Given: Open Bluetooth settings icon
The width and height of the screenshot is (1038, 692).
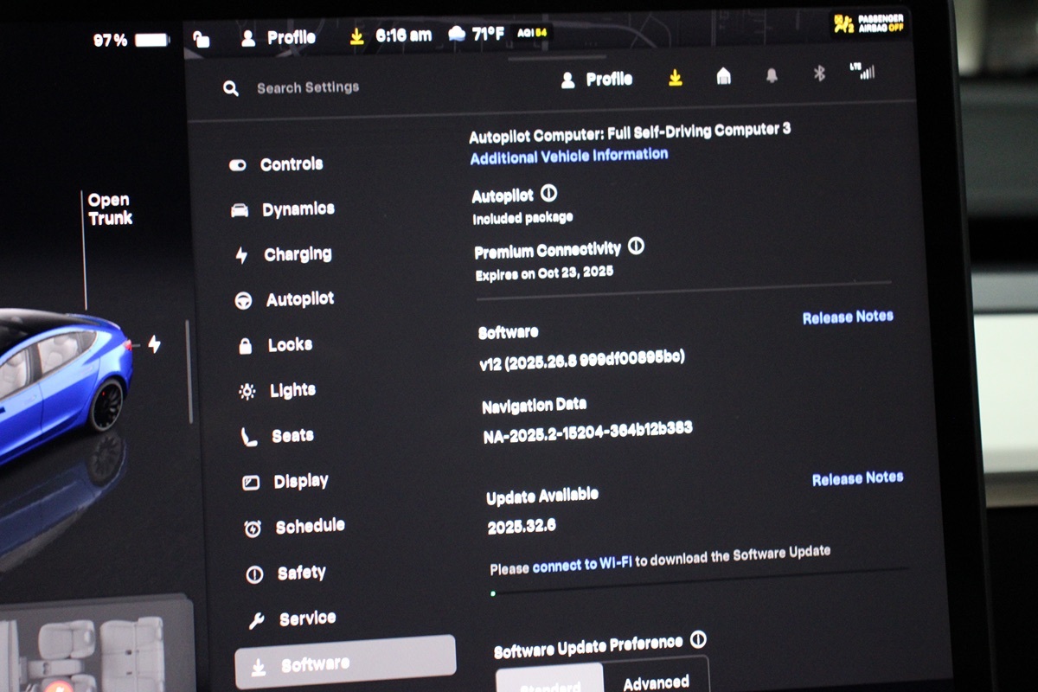Looking at the screenshot, I should point(819,74).
